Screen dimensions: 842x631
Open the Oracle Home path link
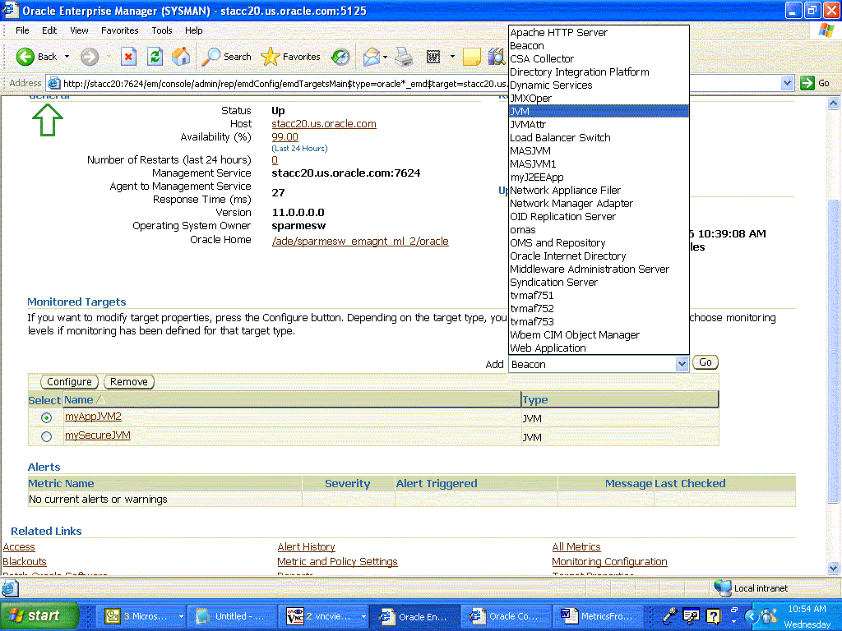[360, 241]
